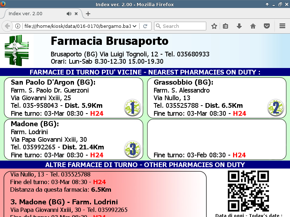The width and height of the screenshot is (290, 217).
Task: Expand the URL history dropdown arrow
Action: pyautogui.click(x=135, y=26)
